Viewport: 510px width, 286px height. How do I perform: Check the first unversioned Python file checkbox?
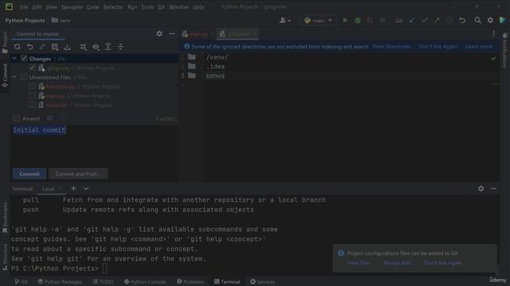pyautogui.click(x=32, y=87)
